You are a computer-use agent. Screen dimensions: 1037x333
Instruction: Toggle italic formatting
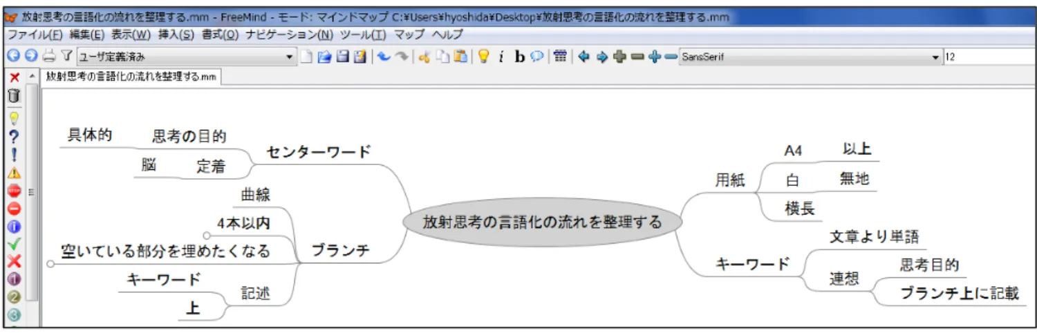tap(500, 57)
